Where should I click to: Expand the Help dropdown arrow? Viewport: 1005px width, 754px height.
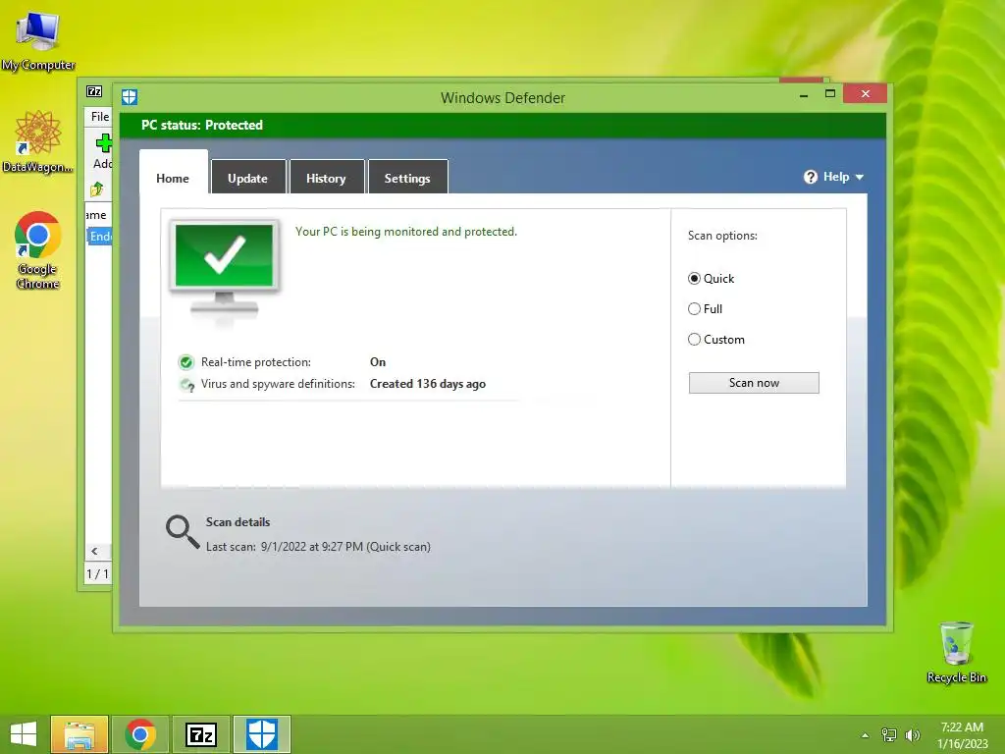[860, 177]
